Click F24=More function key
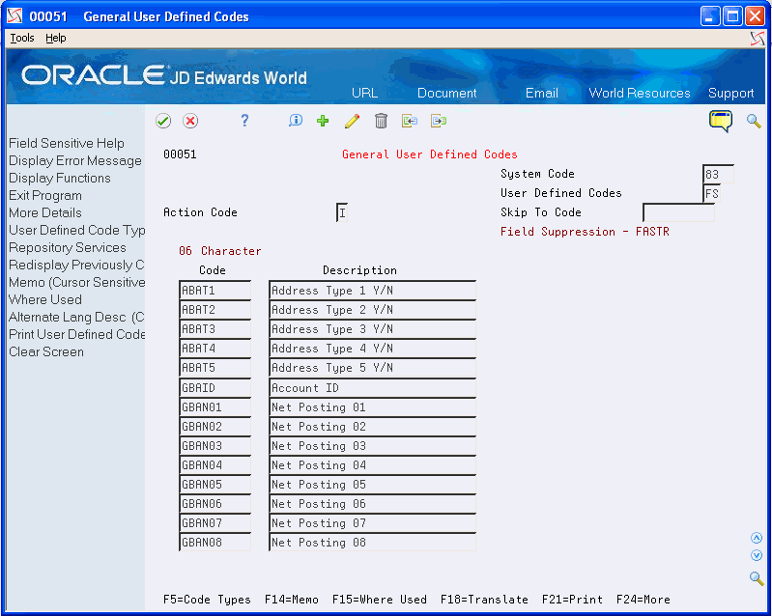This screenshot has height=616, width=772. (643, 600)
